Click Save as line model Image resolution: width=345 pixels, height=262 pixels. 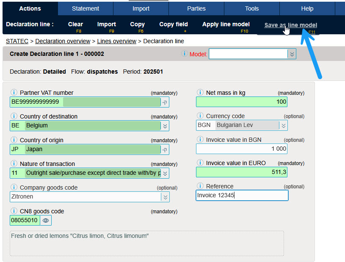pyautogui.click(x=290, y=25)
